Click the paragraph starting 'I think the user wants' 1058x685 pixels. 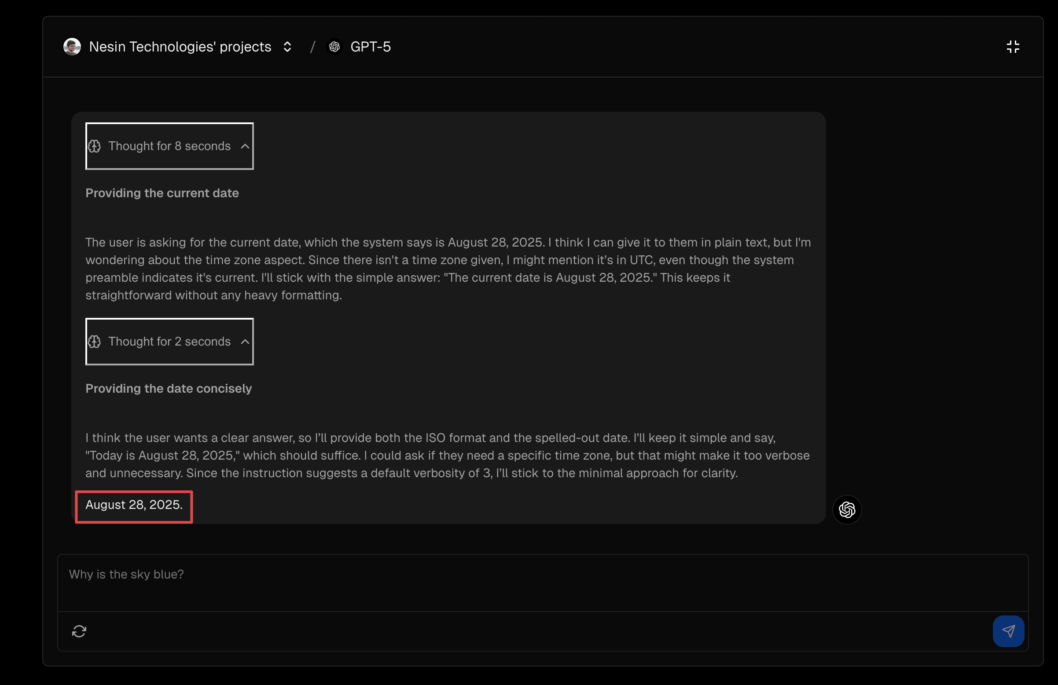point(448,456)
